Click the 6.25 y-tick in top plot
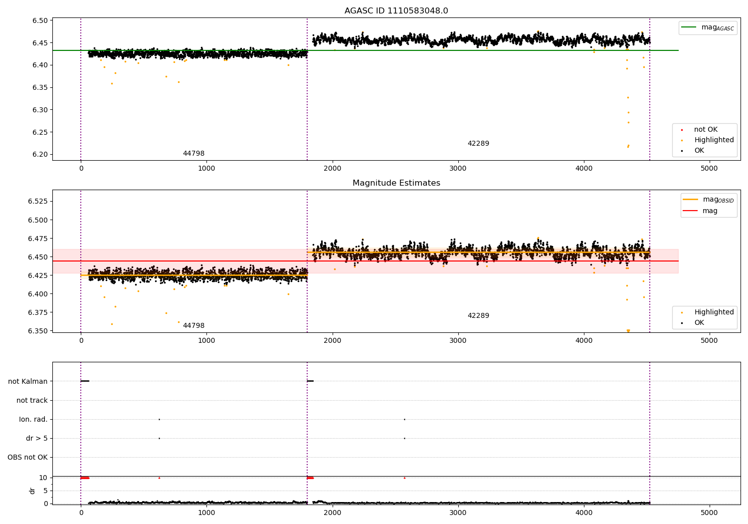The image size is (748, 524). [x=40, y=132]
